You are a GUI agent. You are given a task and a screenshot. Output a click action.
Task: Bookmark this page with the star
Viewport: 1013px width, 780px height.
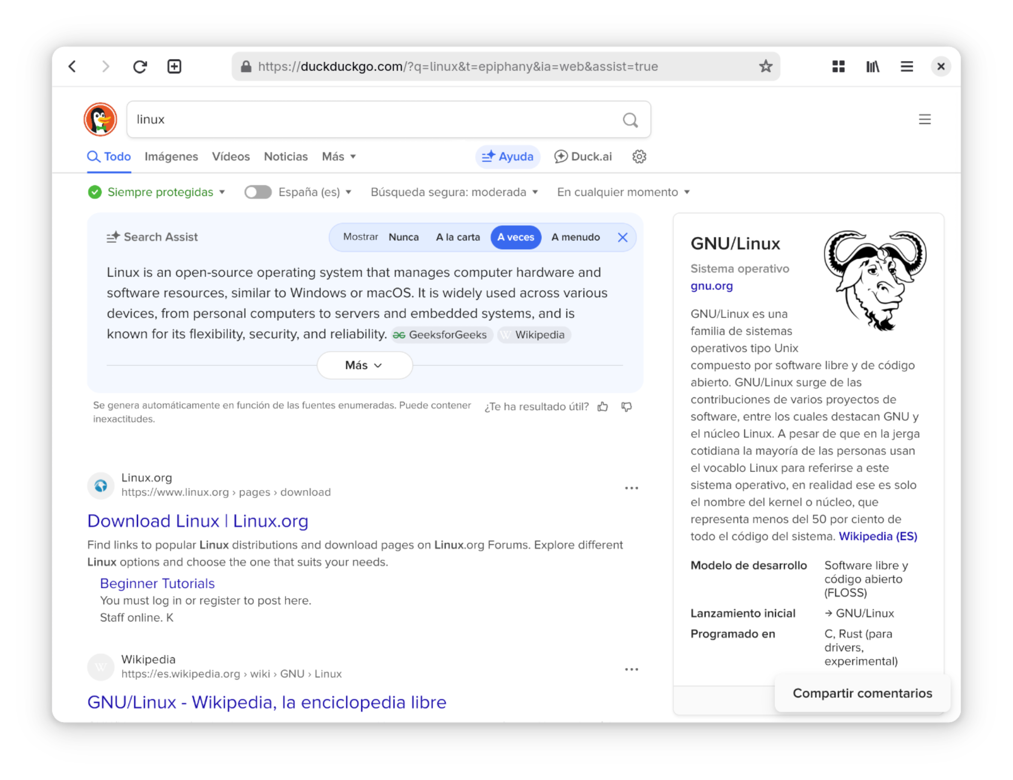[x=766, y=66]
